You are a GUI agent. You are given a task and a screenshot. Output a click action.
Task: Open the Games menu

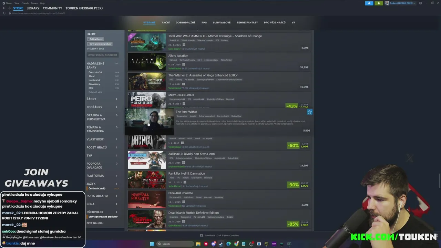click(x=34, y=3)
